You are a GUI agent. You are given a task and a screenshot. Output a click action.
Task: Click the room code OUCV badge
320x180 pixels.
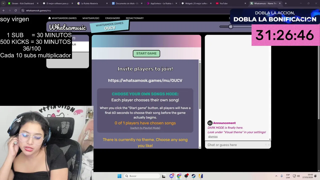[109, 26]
